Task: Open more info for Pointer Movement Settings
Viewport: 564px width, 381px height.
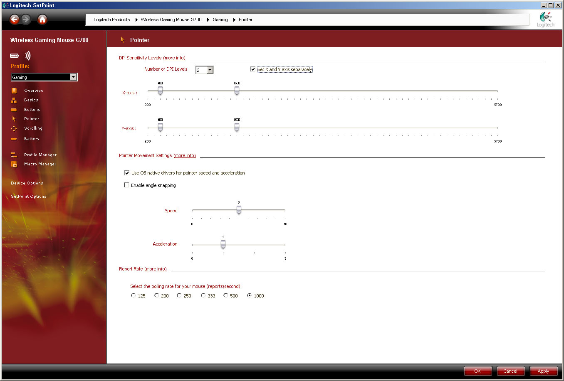Action: [185, 155]
